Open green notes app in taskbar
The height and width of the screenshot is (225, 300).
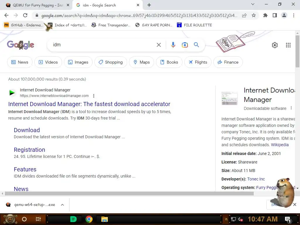[x=74, y=219]
